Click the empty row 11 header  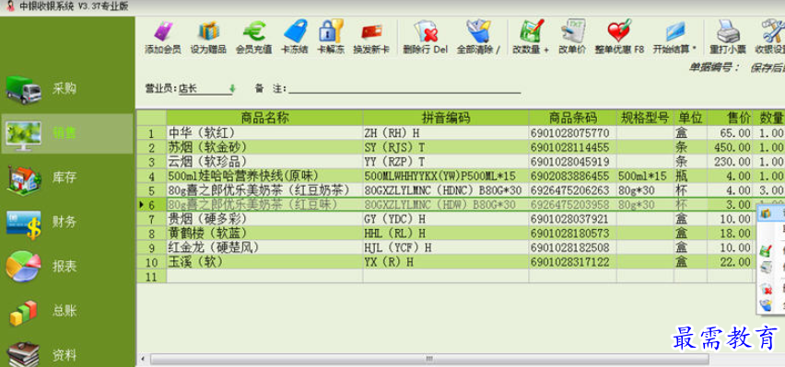[x=152, y=277]
